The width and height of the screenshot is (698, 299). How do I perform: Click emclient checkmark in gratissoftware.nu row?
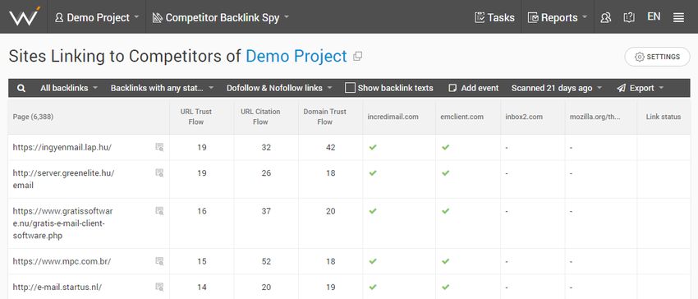tap(446, 211)
